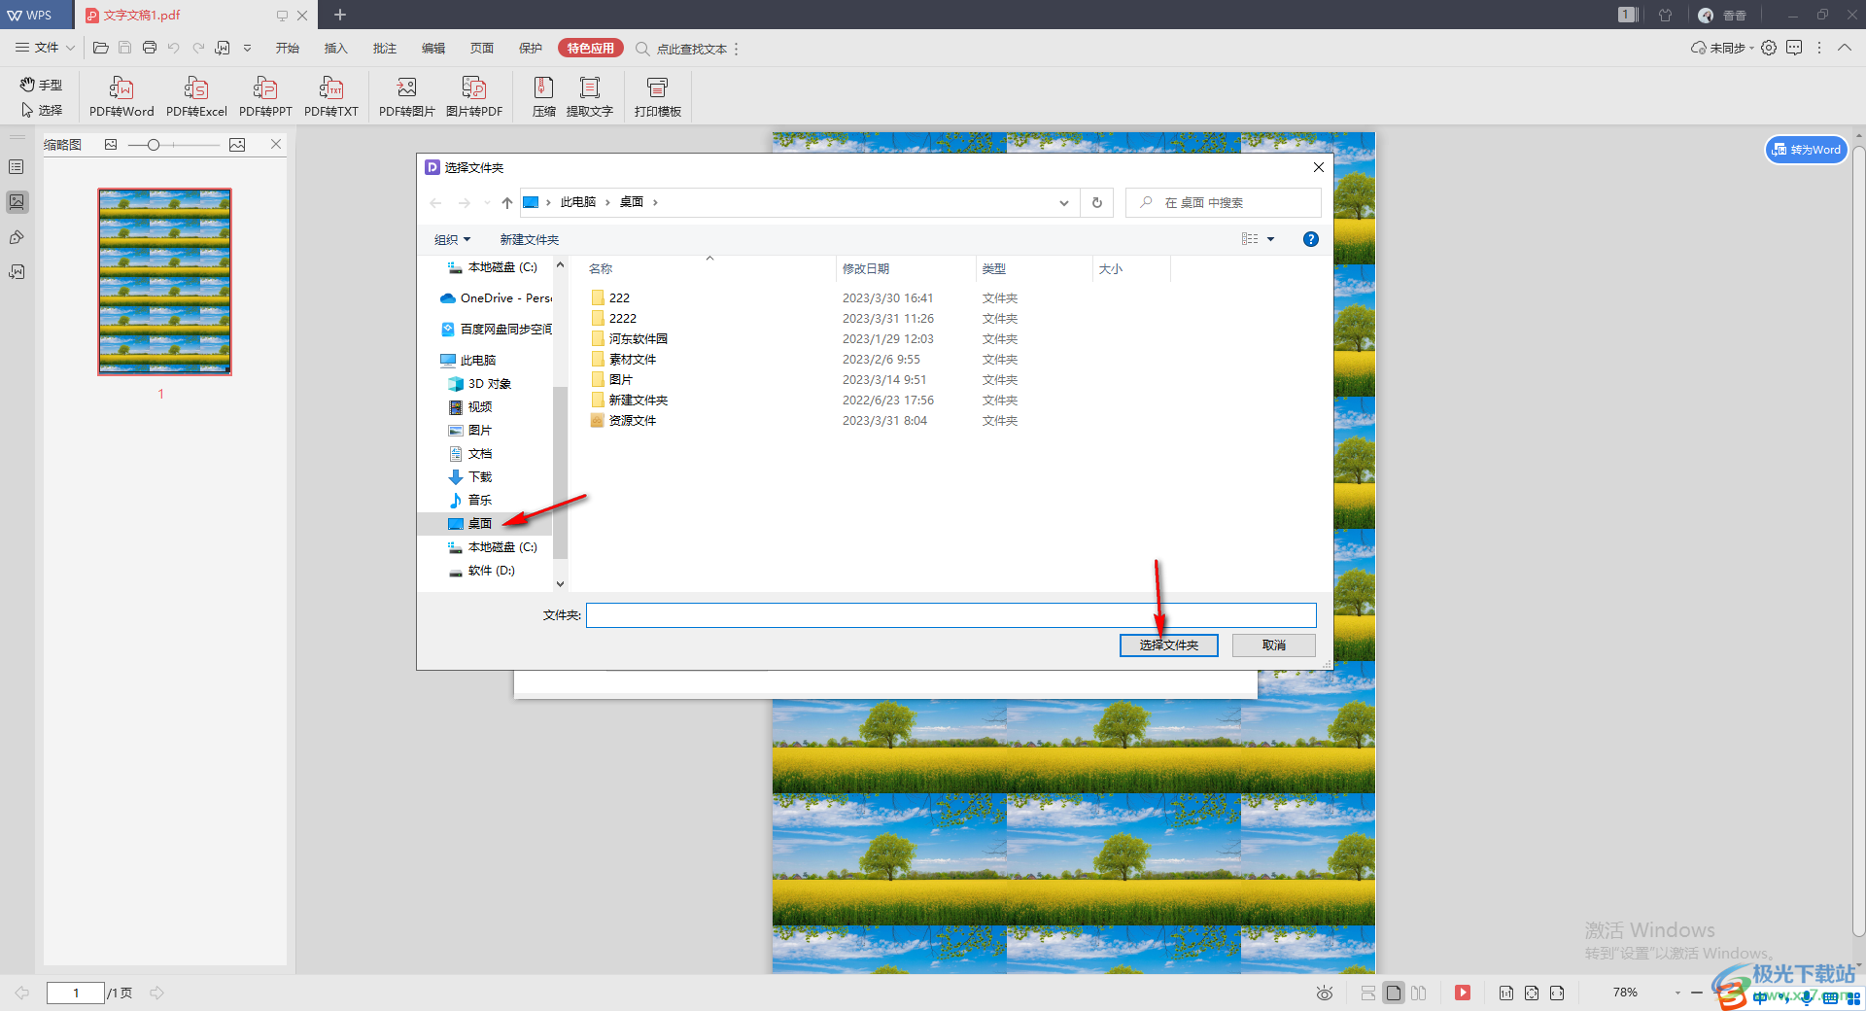Image resolution: width=1866 pixels, height=1011 pixels.
Task: Adjust the thumbnail size slider handle
Action: coord(154,145)
